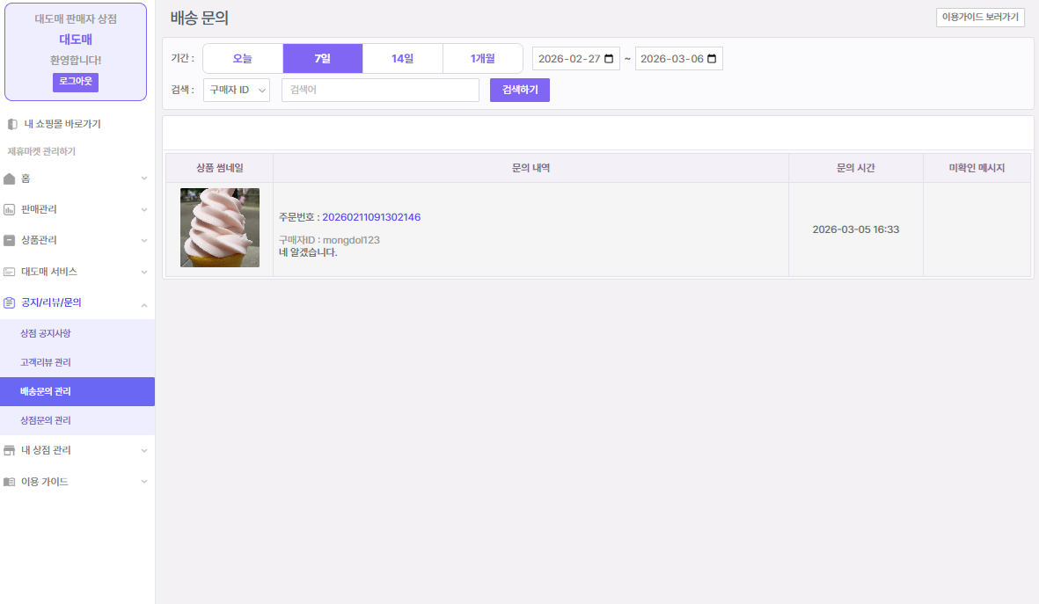1039x604 pixels.
Task: Open the 구매자 ID search type dropdown
Action: (x=237, y=91)
